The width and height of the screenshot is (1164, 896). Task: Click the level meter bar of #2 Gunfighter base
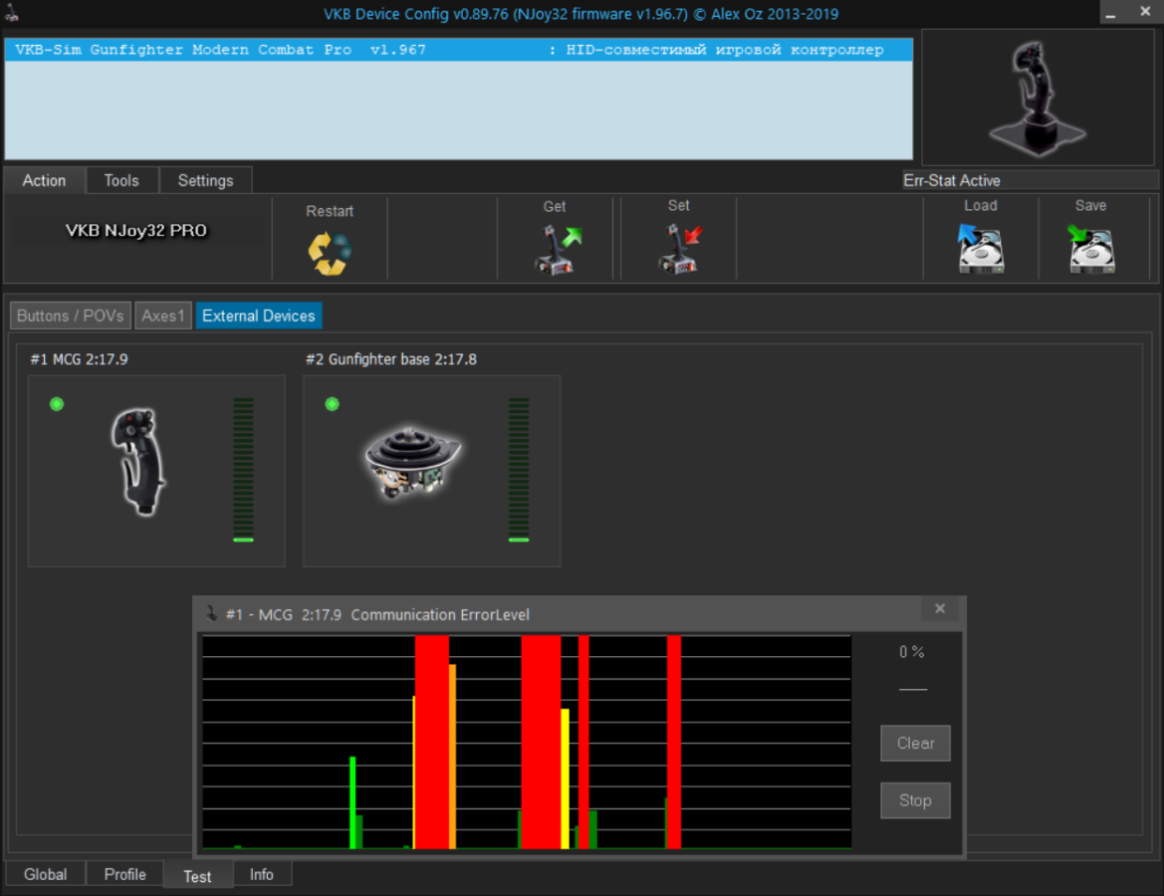point(519,470)
